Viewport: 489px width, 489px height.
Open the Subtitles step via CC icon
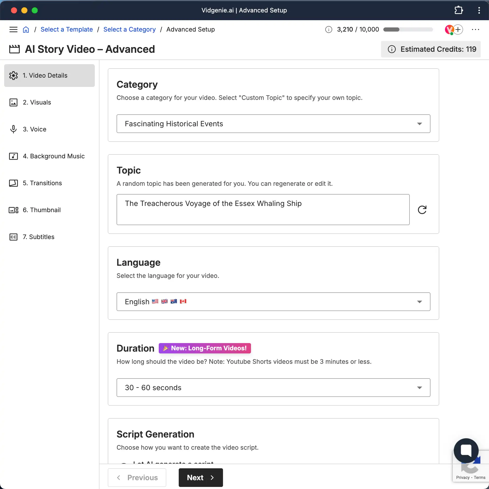[x=13, y=237]
